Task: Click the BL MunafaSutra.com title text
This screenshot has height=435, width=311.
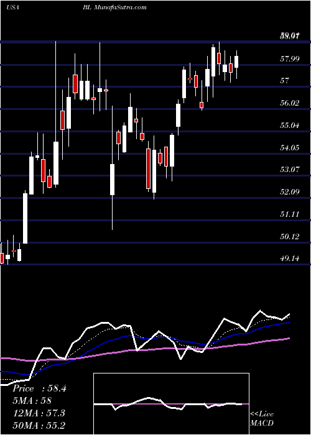Action: point(114,7)
